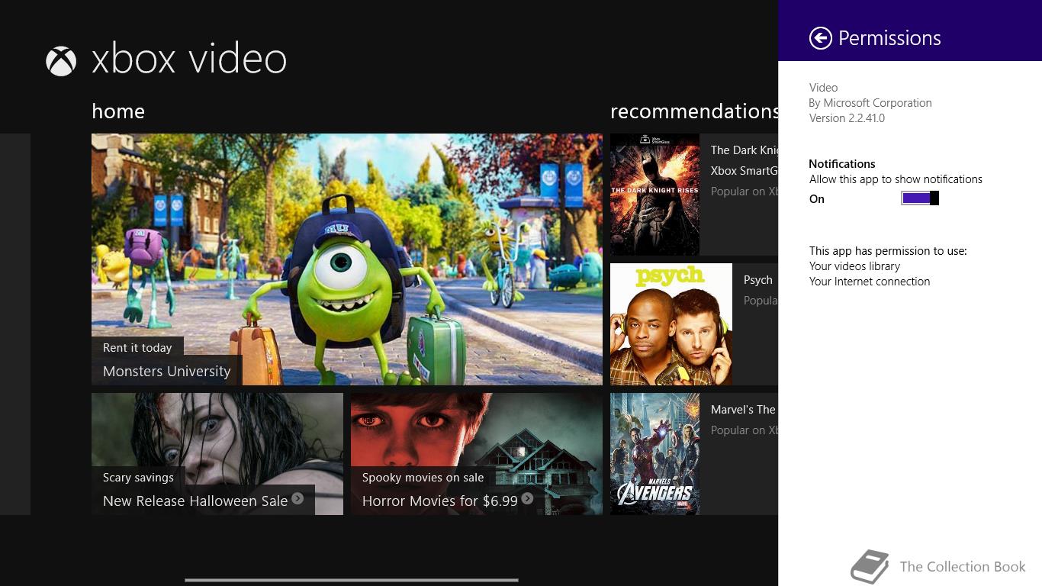
Task: Click the 'This app has permission to use:' text
Action: [888, 251]
